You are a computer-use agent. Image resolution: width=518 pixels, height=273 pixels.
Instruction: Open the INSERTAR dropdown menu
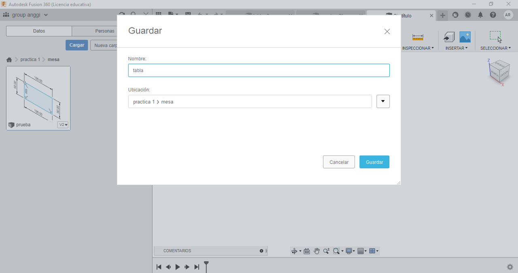(x=456, y=48)
